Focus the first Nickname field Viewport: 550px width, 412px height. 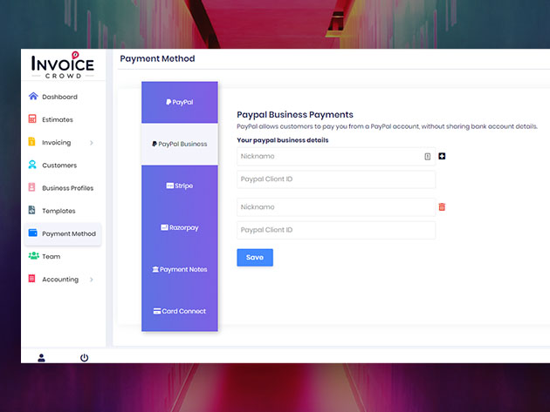(336, 157)
